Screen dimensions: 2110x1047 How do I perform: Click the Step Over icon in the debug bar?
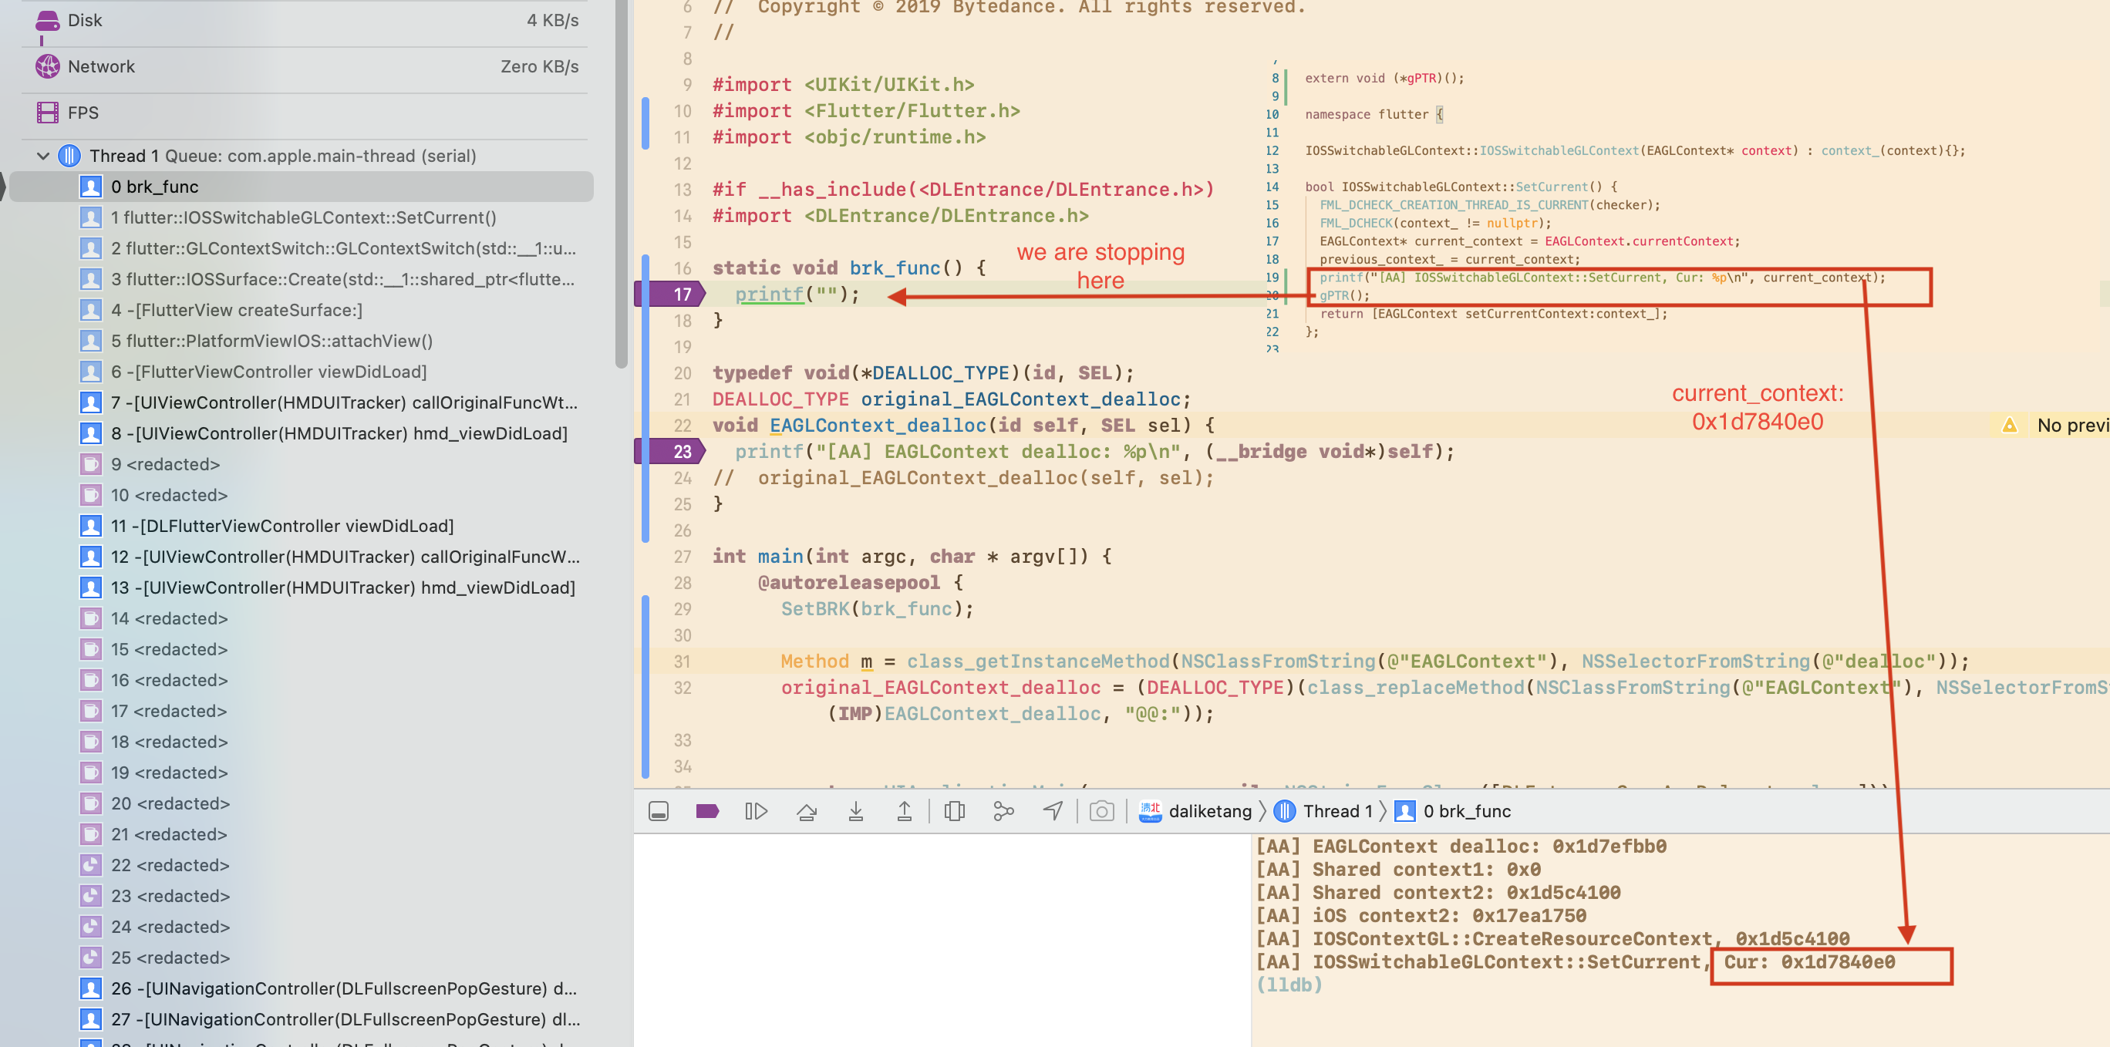[x=807, y=810]
